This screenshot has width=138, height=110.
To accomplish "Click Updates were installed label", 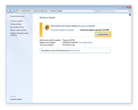I will 47,42.
